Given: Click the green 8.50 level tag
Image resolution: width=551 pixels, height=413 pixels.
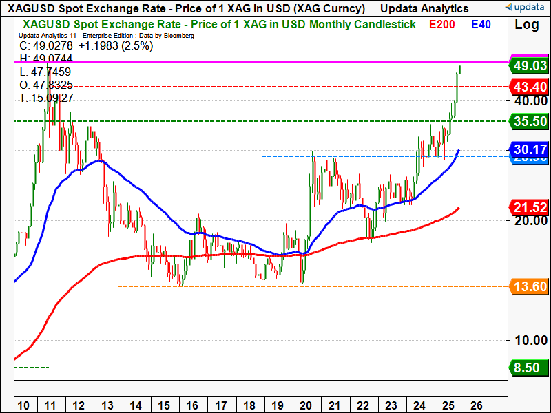Looking at the screenshot, I should [528, 368].
